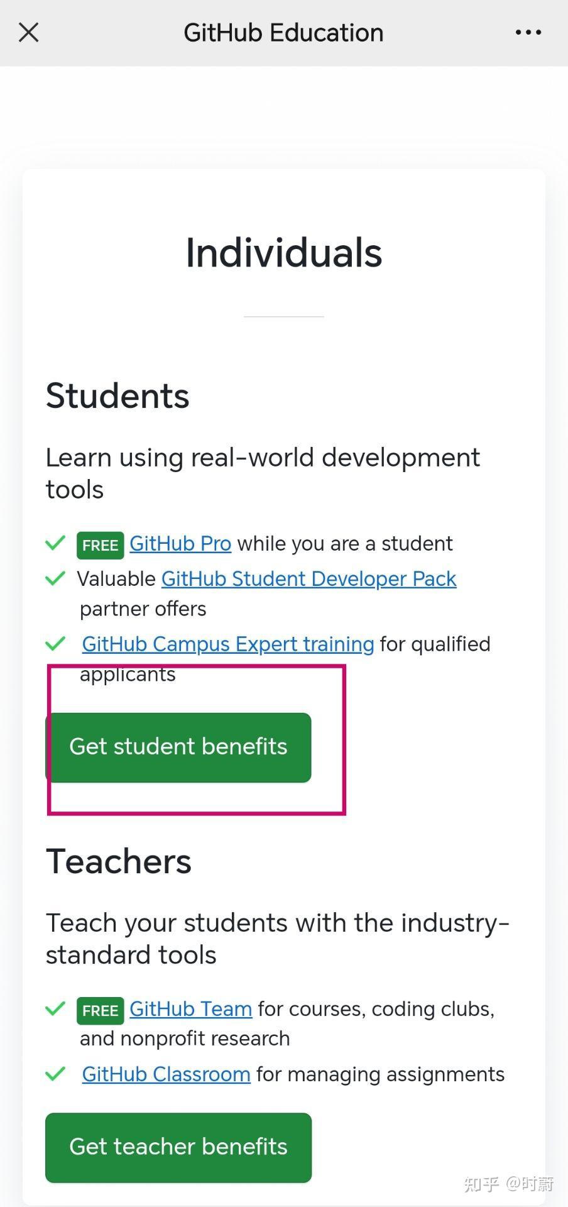Viewport: 568px width, 1207px height.
Task: Click the checkmark beside GitHub Classroom
Action: [55, 1073]
